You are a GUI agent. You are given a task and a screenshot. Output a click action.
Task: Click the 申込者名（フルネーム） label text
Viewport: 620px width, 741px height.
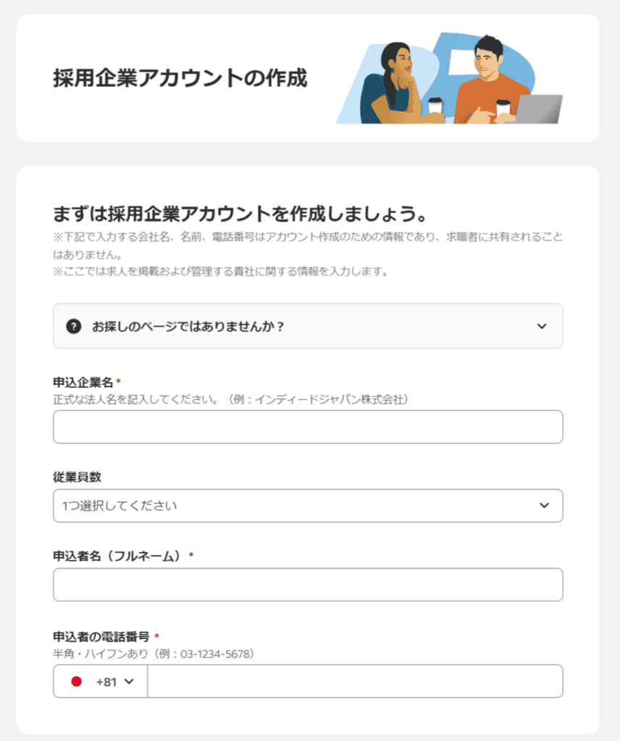(x=118, y=556)
